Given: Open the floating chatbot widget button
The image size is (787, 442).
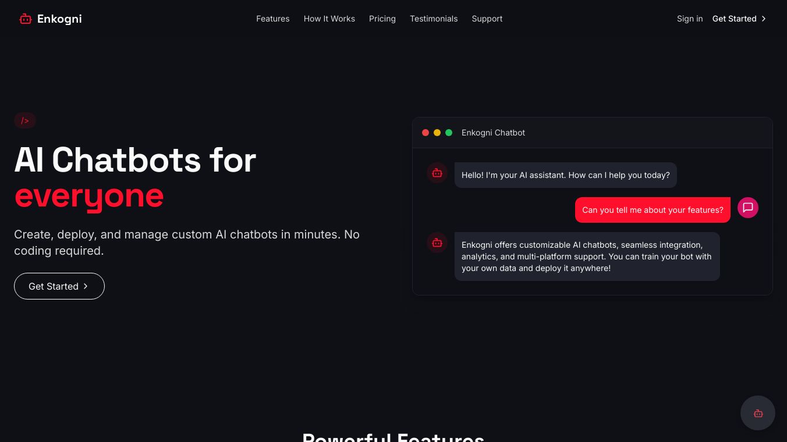Looking at the screenshot, I should click(x=757, y=413).
